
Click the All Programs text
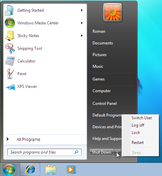[28, 139]
